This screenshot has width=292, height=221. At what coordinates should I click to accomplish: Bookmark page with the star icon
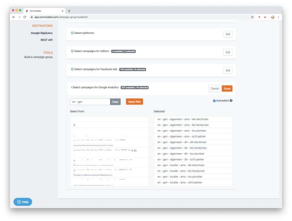(x=252, y=17)
